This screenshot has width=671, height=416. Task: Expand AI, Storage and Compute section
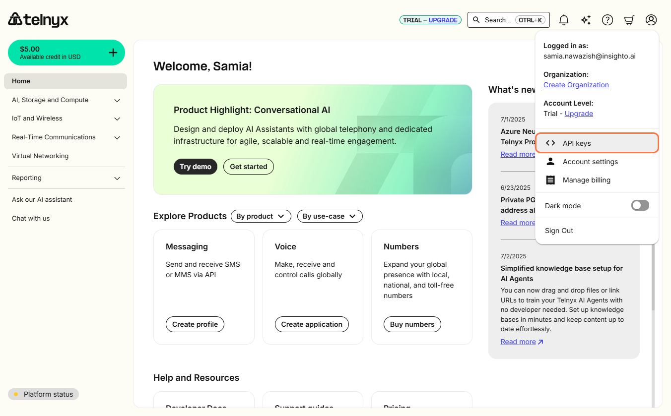[117, 101]
